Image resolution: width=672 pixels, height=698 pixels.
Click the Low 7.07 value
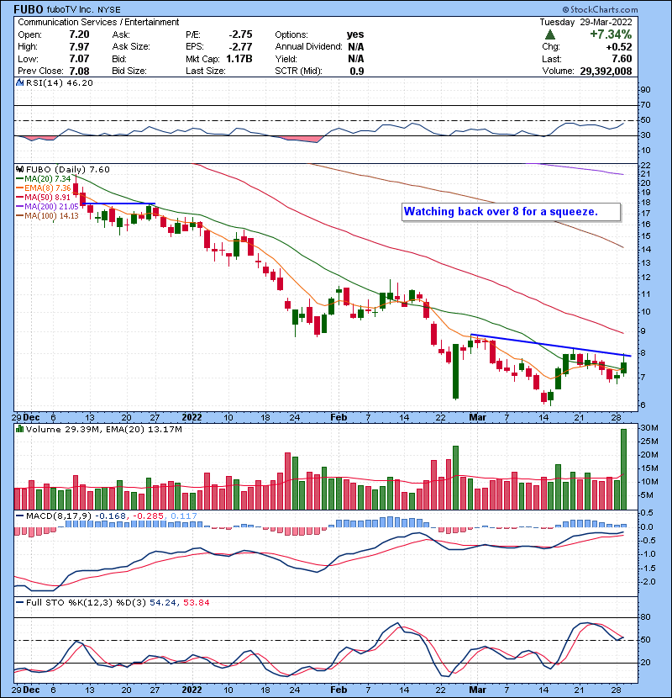point(79,59)
